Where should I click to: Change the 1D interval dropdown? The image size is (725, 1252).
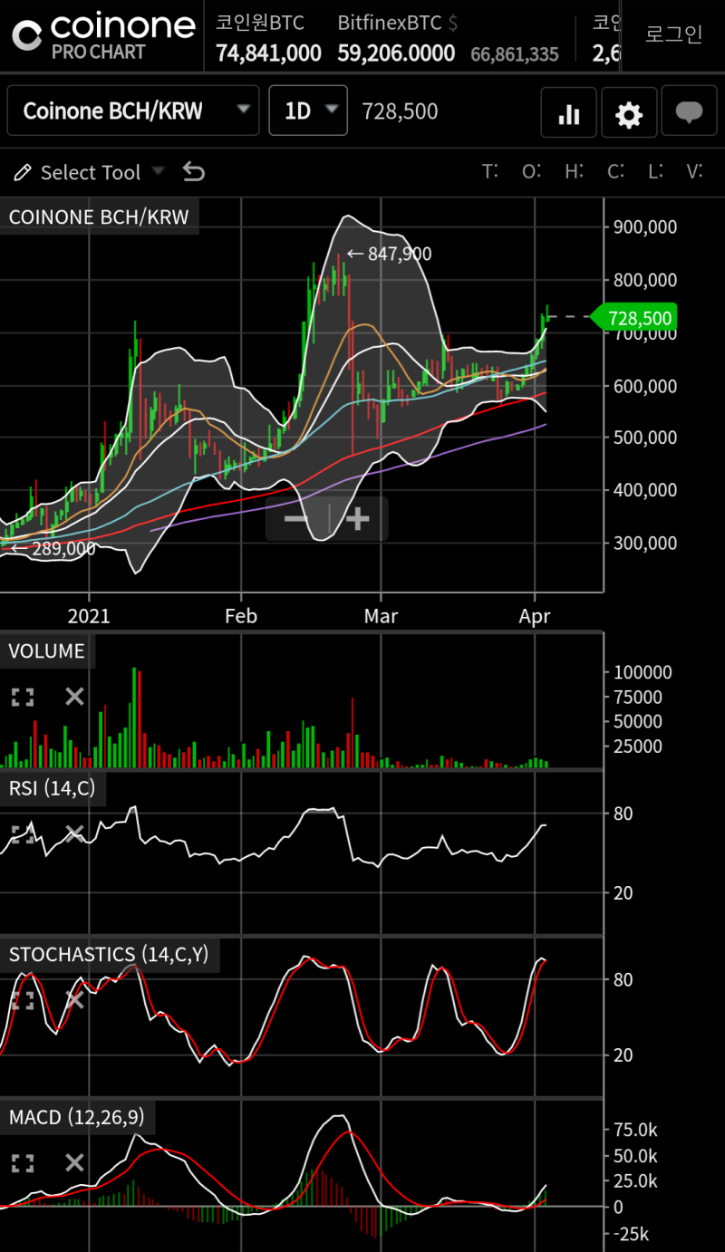[x=308, y=111]
